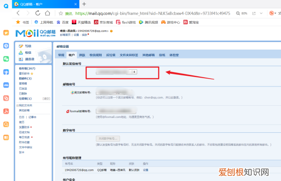Switch to the 文件夹和标签 settings tab
The height and width of the screenshot is (181, 281).
pos(129,55)
